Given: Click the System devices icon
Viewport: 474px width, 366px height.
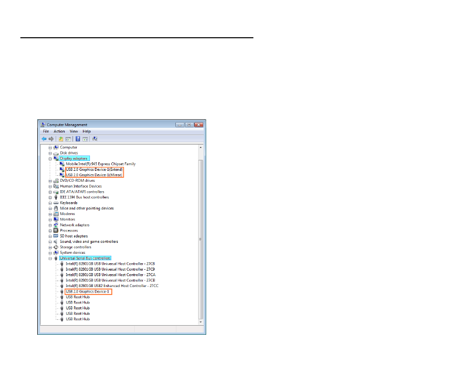Looking at the screenshot, I should point(56,253).
